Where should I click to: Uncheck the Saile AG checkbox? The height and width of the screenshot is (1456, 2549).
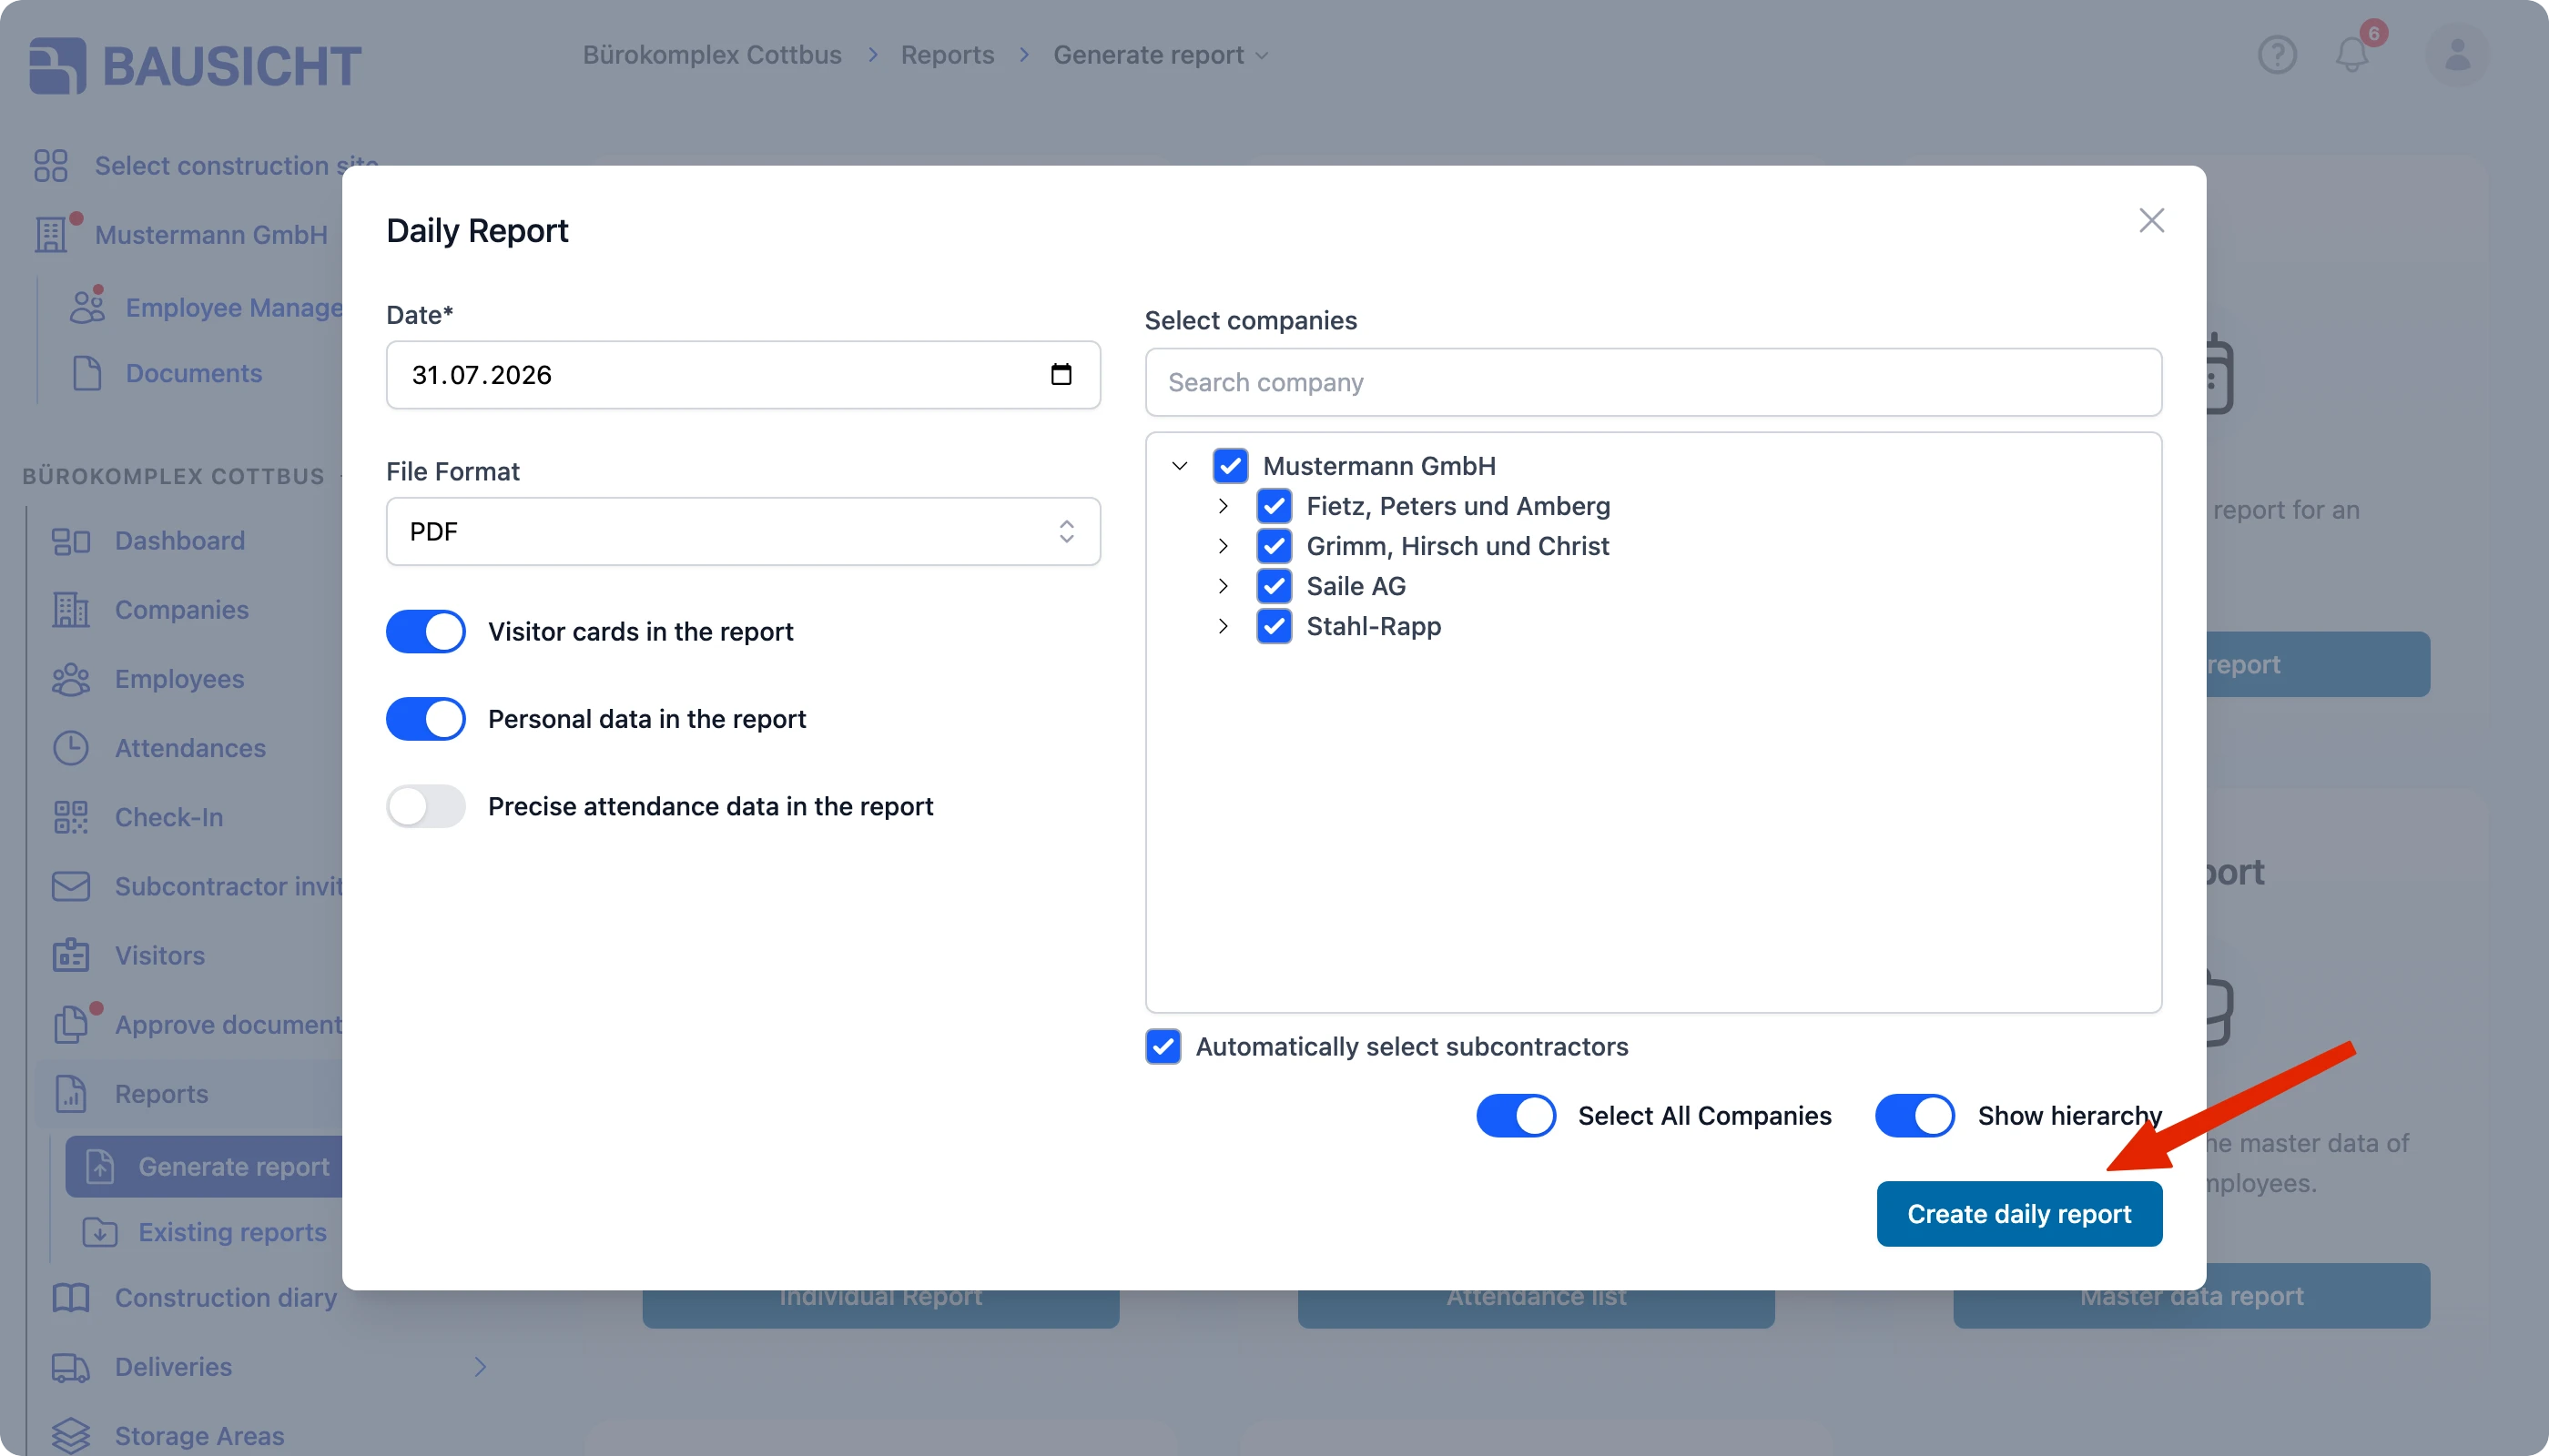(x=1274, y=586)
